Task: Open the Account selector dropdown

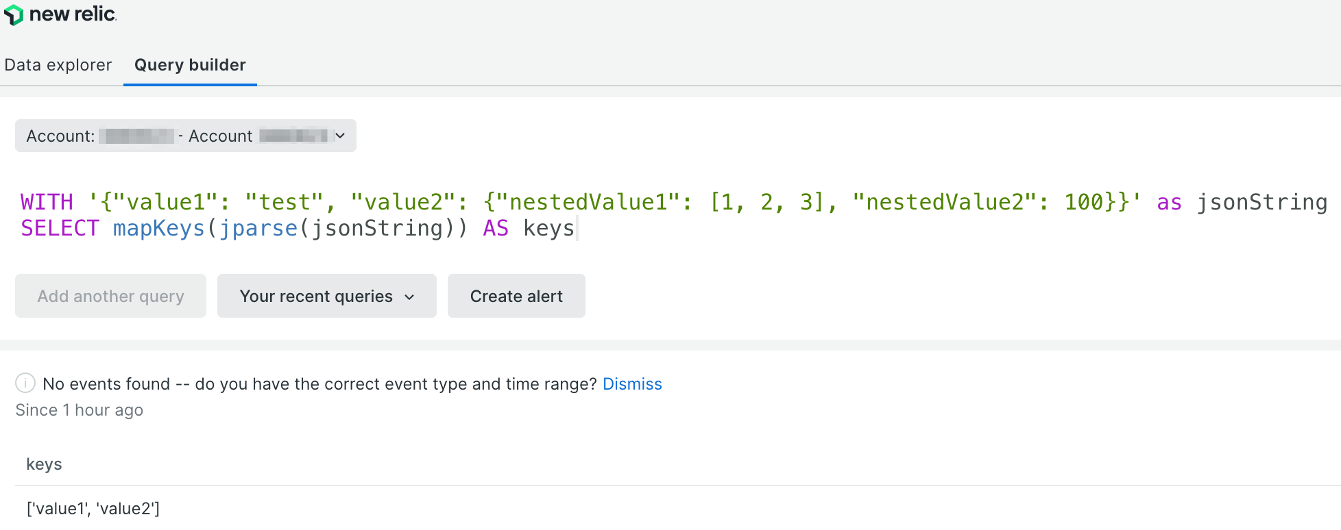Action: (186, 136)
